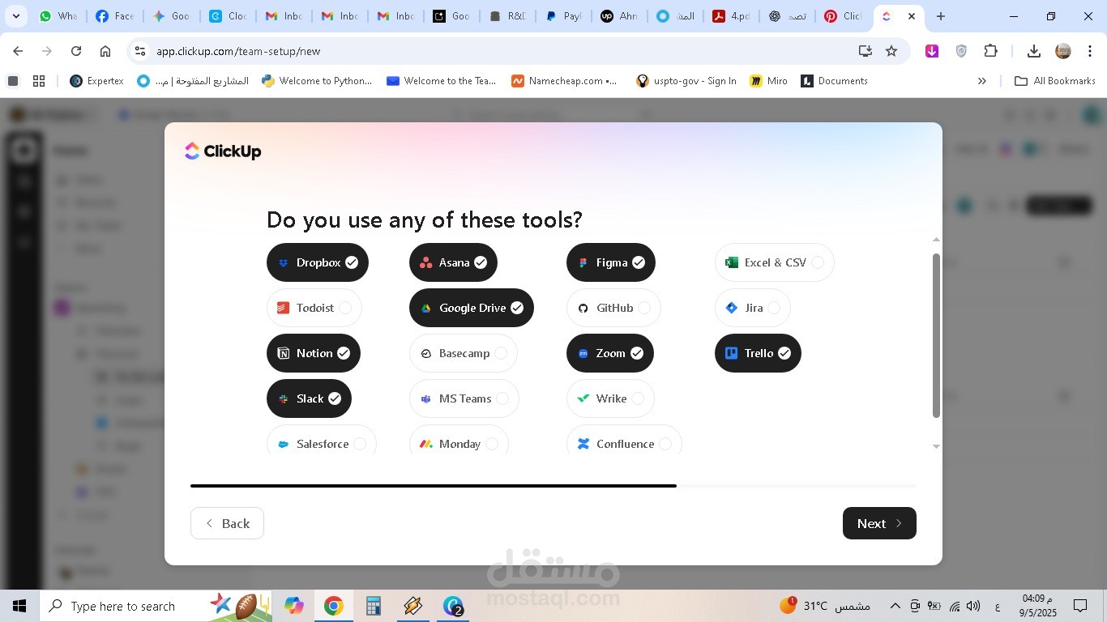1107x622 pixels.
Task: Open the Welcome to Python bookmark
Action: [x=317, y=81]
